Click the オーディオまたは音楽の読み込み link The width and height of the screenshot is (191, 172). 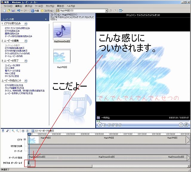click(x=19, y=36)
